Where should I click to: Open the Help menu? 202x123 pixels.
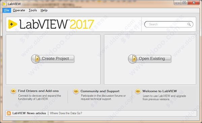(x=44, y=10)
